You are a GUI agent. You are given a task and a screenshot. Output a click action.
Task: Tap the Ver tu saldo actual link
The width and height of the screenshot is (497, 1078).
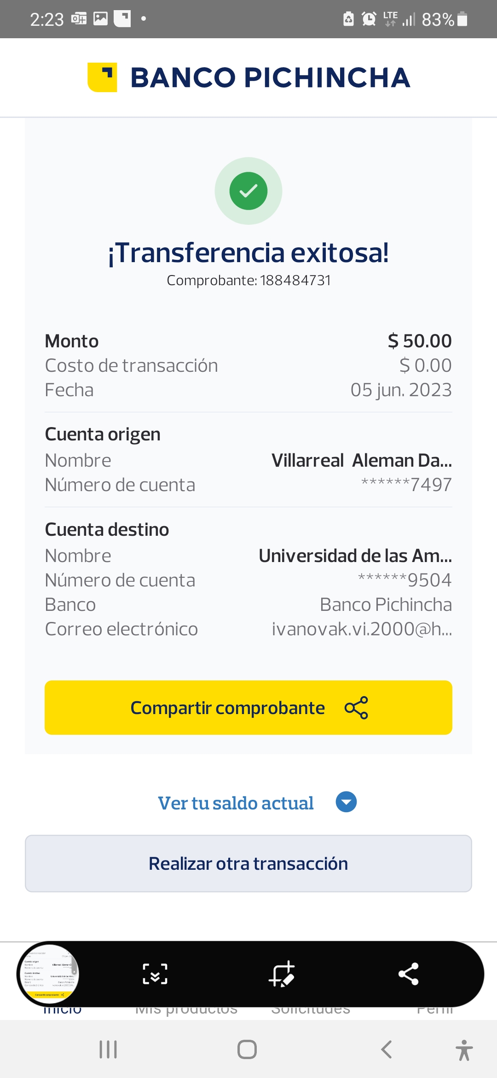236,803
